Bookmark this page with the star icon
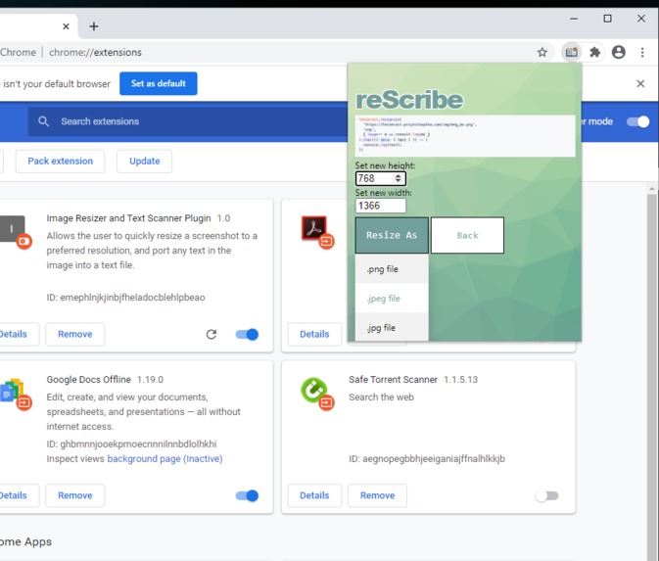 click(542, 52)
